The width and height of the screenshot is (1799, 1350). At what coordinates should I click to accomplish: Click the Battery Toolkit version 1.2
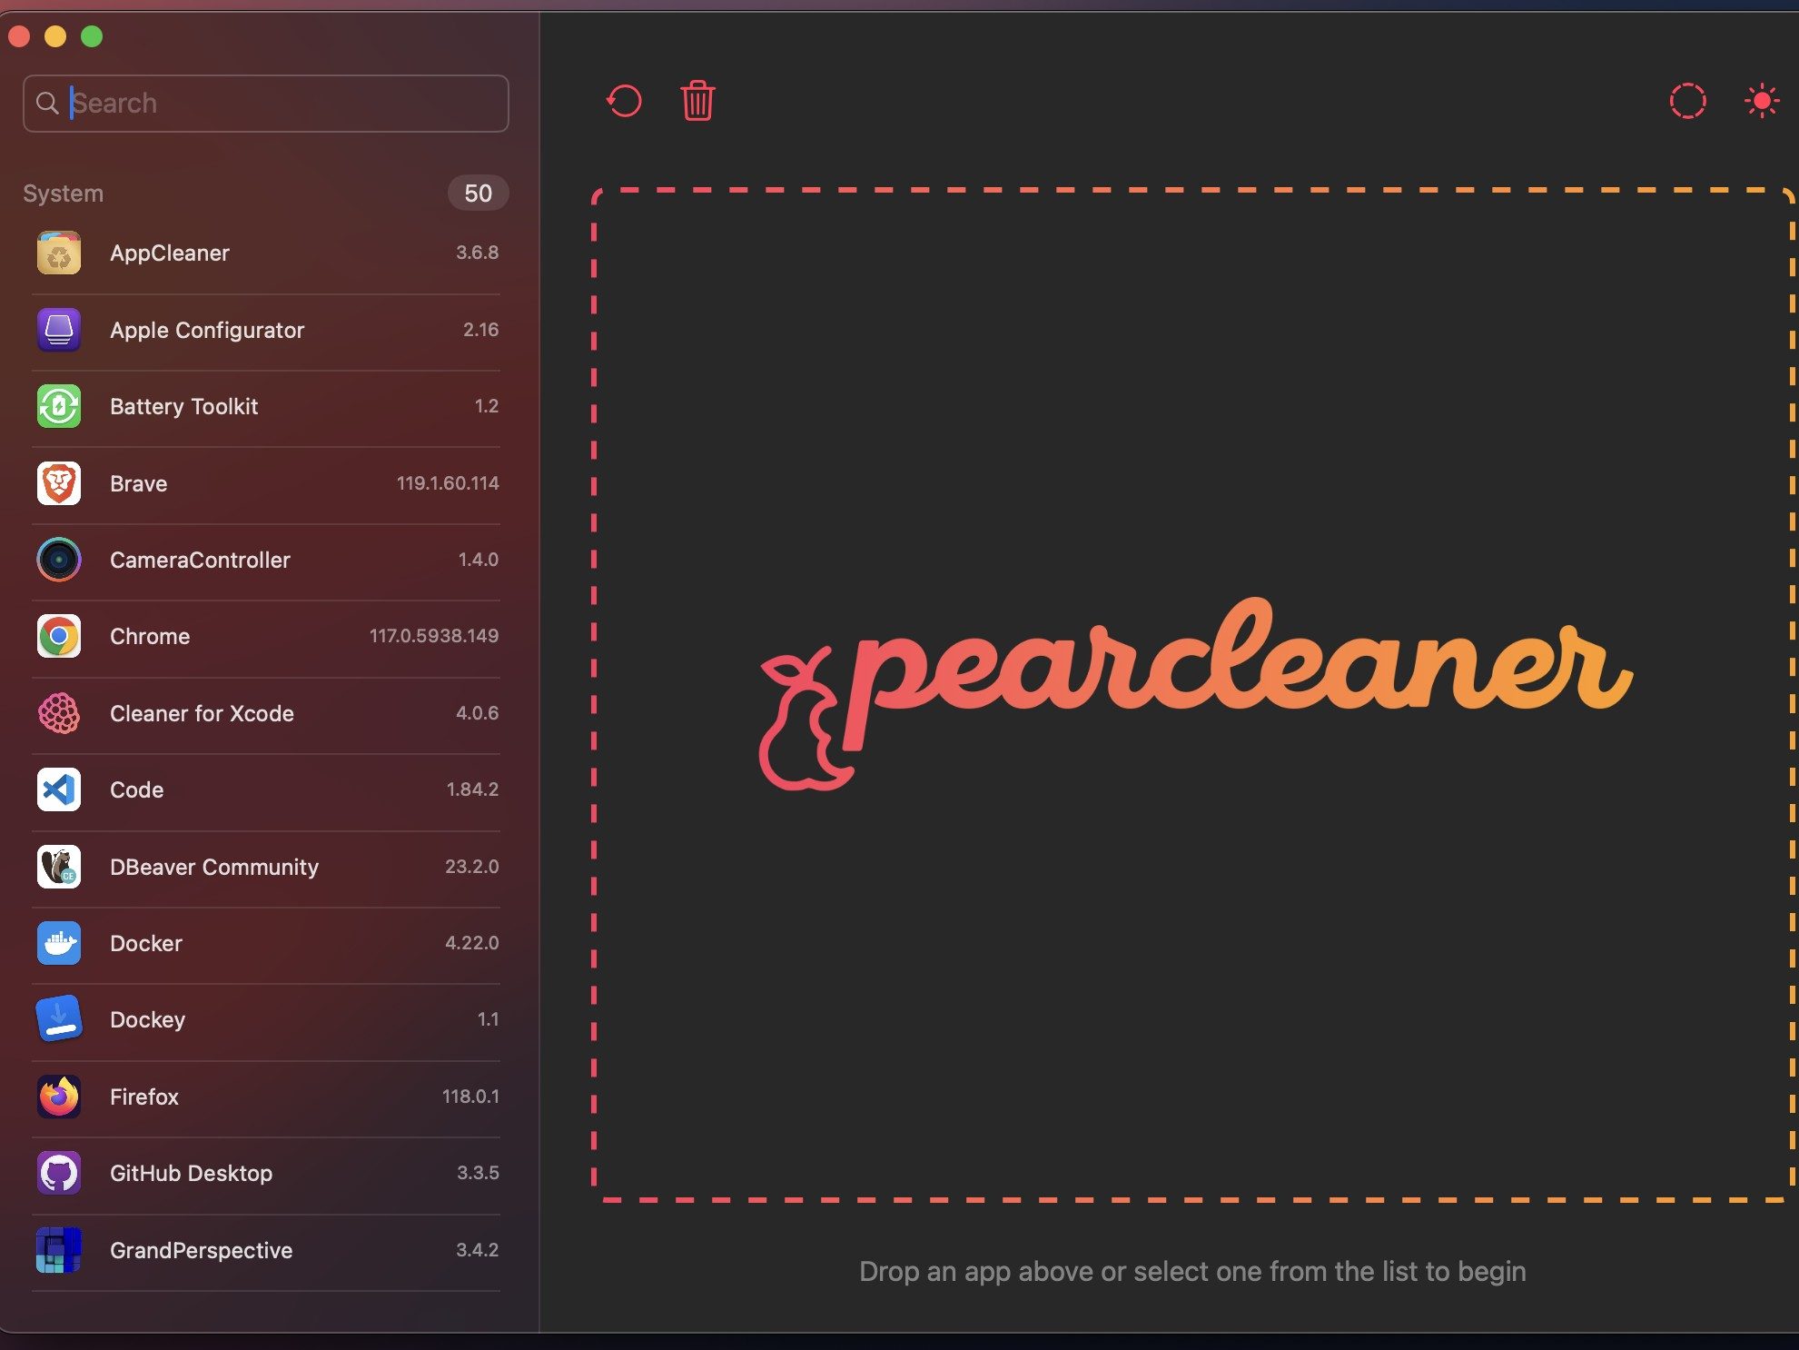487,406
